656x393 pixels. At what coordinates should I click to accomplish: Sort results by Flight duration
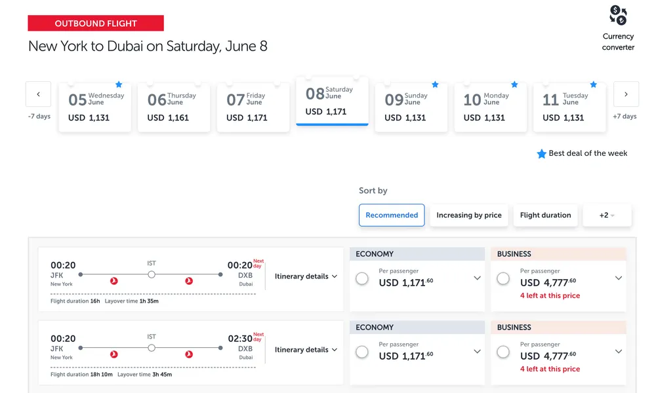[545, 215]
